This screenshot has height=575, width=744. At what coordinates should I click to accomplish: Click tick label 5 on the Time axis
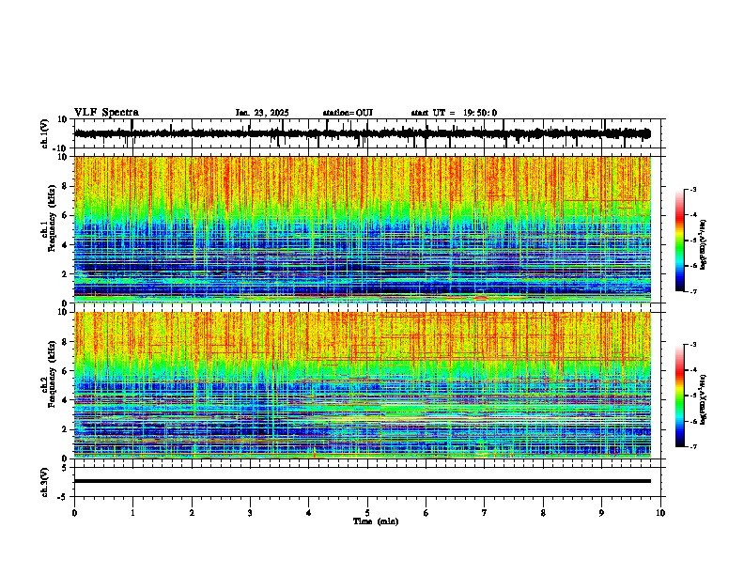tap(367, 513)
